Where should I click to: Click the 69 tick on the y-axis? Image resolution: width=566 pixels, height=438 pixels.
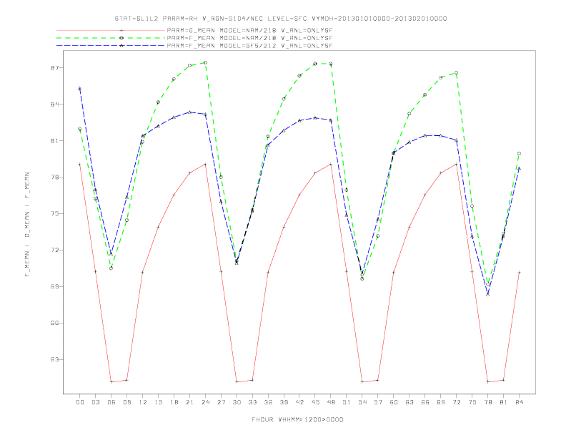click(54, 286)
